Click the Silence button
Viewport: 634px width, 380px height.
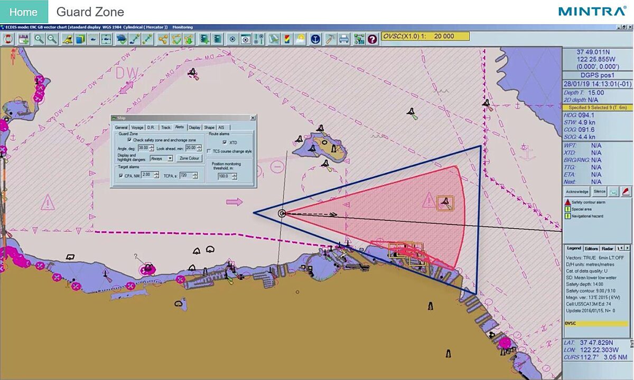click(x=599, y=192)
